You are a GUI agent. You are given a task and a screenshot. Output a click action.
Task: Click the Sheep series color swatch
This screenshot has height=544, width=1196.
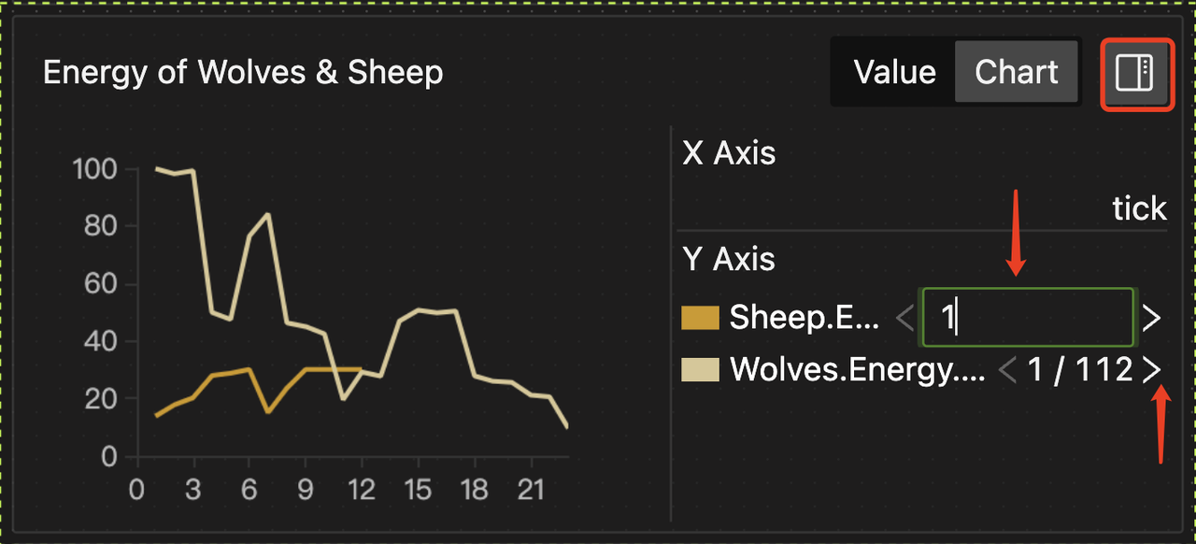click(x=701, y=318)
